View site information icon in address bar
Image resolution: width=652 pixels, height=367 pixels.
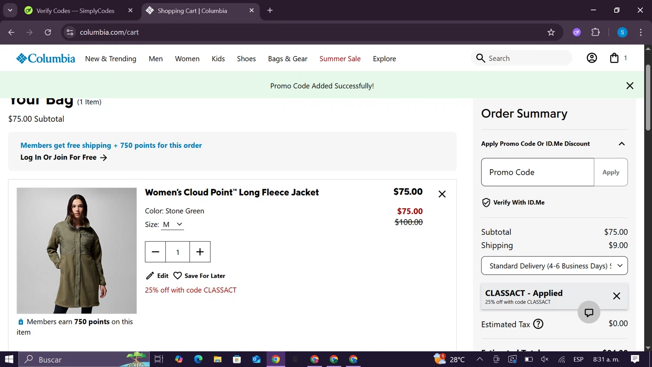coord(70,32)
